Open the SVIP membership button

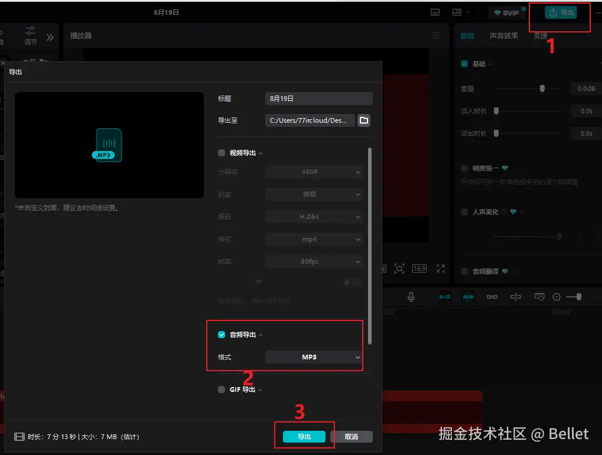[507, 12]
